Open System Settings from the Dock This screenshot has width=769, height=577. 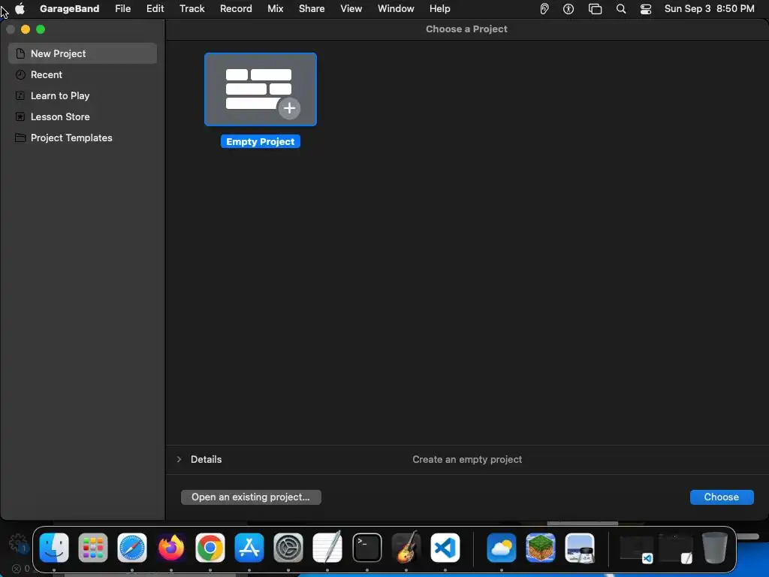[288, 548]
